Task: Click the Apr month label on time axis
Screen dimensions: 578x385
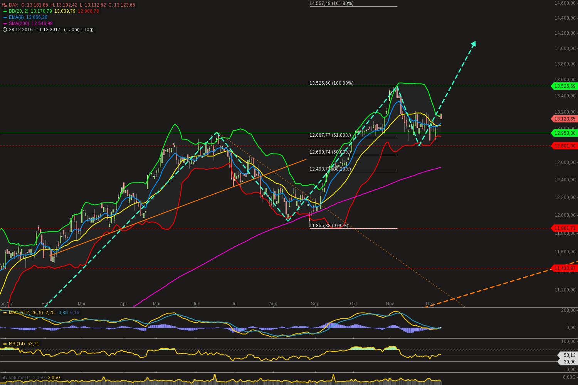Action: click(x=124, y=304)
